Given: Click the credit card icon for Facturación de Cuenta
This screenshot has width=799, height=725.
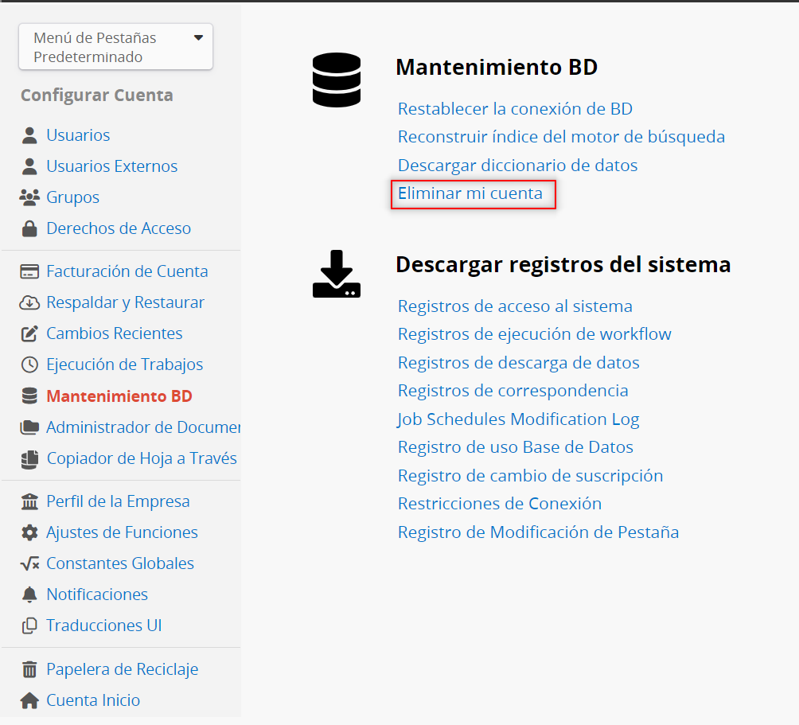Looking at the screenshot, I should [x=29, y=271].
